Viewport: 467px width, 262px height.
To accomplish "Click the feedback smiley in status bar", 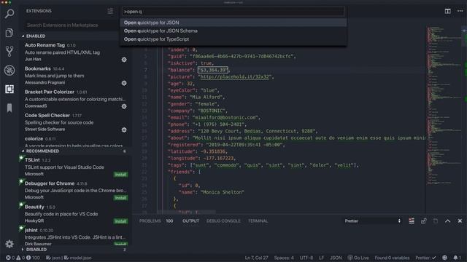I will click(x=444, y=258).
